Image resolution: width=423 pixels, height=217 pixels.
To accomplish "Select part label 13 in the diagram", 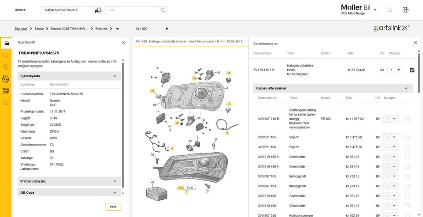I will coord(229,73).
